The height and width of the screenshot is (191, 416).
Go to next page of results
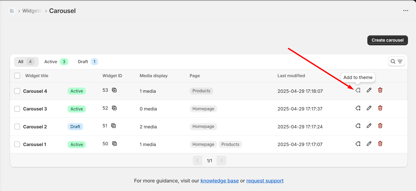(221, 161)
